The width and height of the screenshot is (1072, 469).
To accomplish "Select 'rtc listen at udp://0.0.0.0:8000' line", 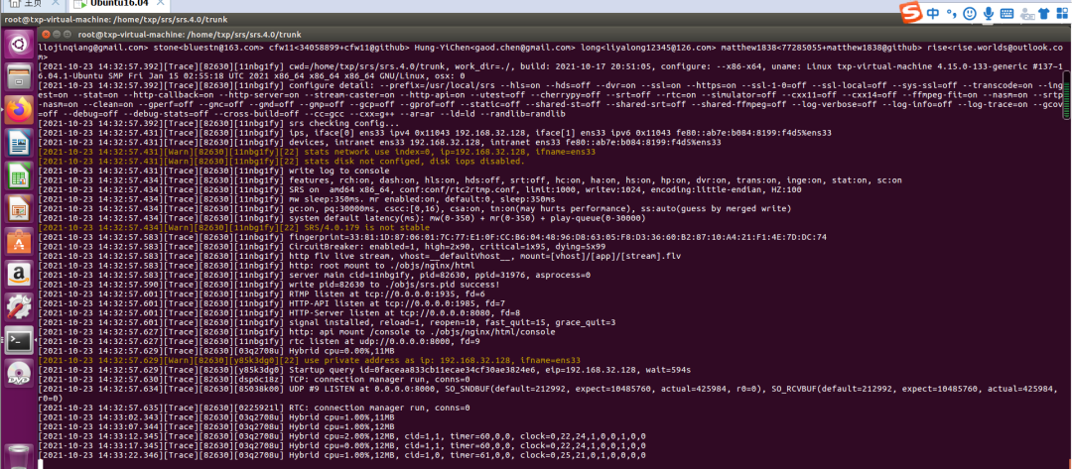I will click(x=259, y=341).
